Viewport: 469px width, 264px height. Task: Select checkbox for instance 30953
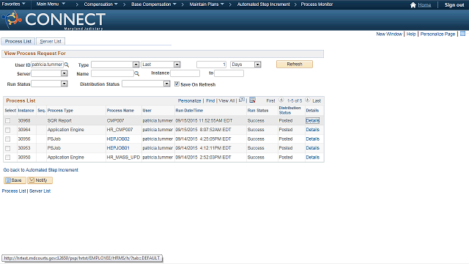click(8, 148)
